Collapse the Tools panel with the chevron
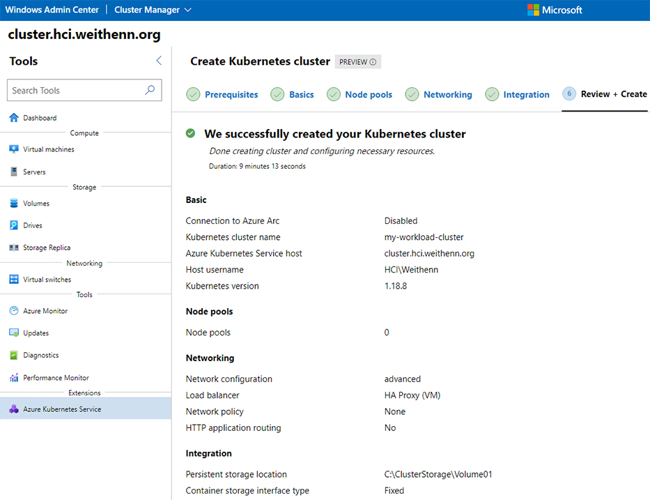Image resolution: width=650 pixels, height=500 pixels. tap(159, 61)
